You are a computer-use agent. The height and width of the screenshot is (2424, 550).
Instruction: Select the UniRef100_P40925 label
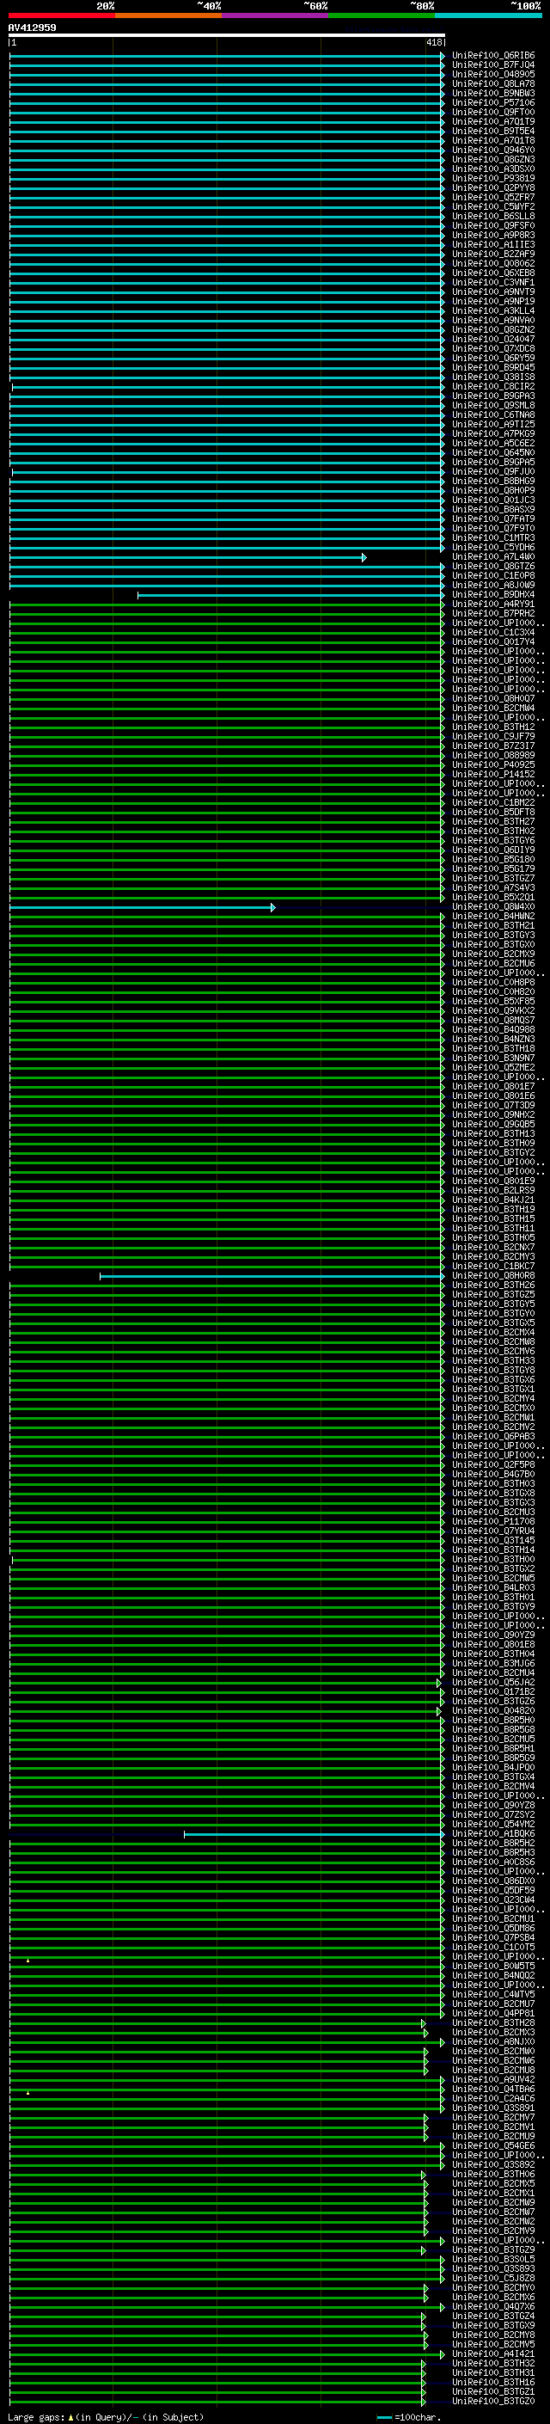pyautogui.click(x=493, y=765)
